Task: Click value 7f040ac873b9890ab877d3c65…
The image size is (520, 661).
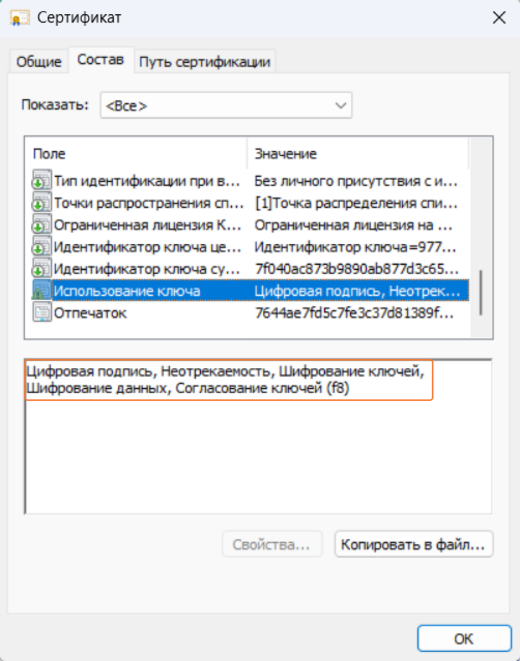Action: click(357, 269)
